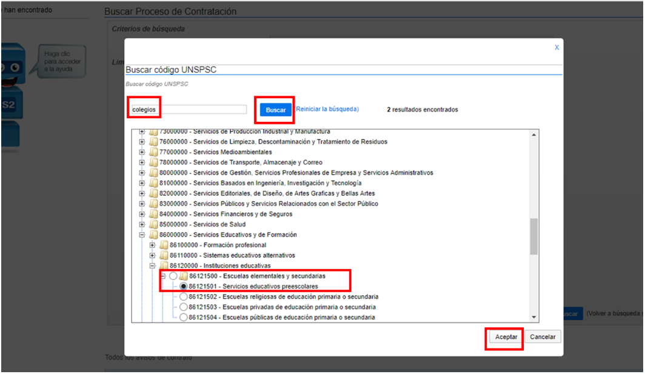645x374 pixels.
Task: Click the blue Buscar button
Action: [x=276, y=110]
